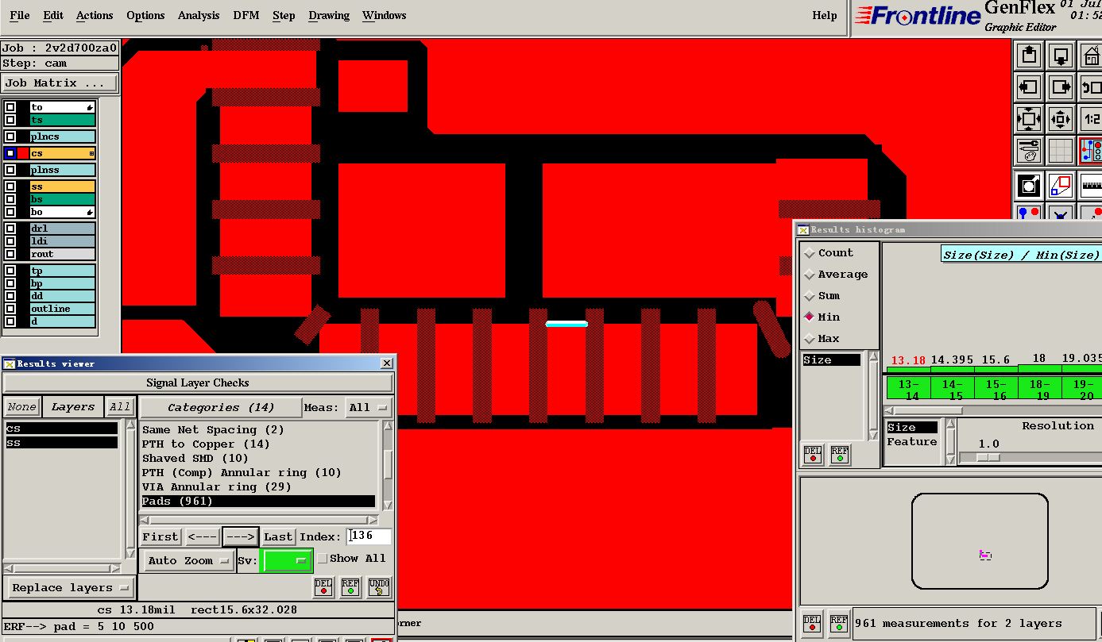Click the Job Matrix button
Screen dimensions: 1102x642
click(x=60, y=83)
